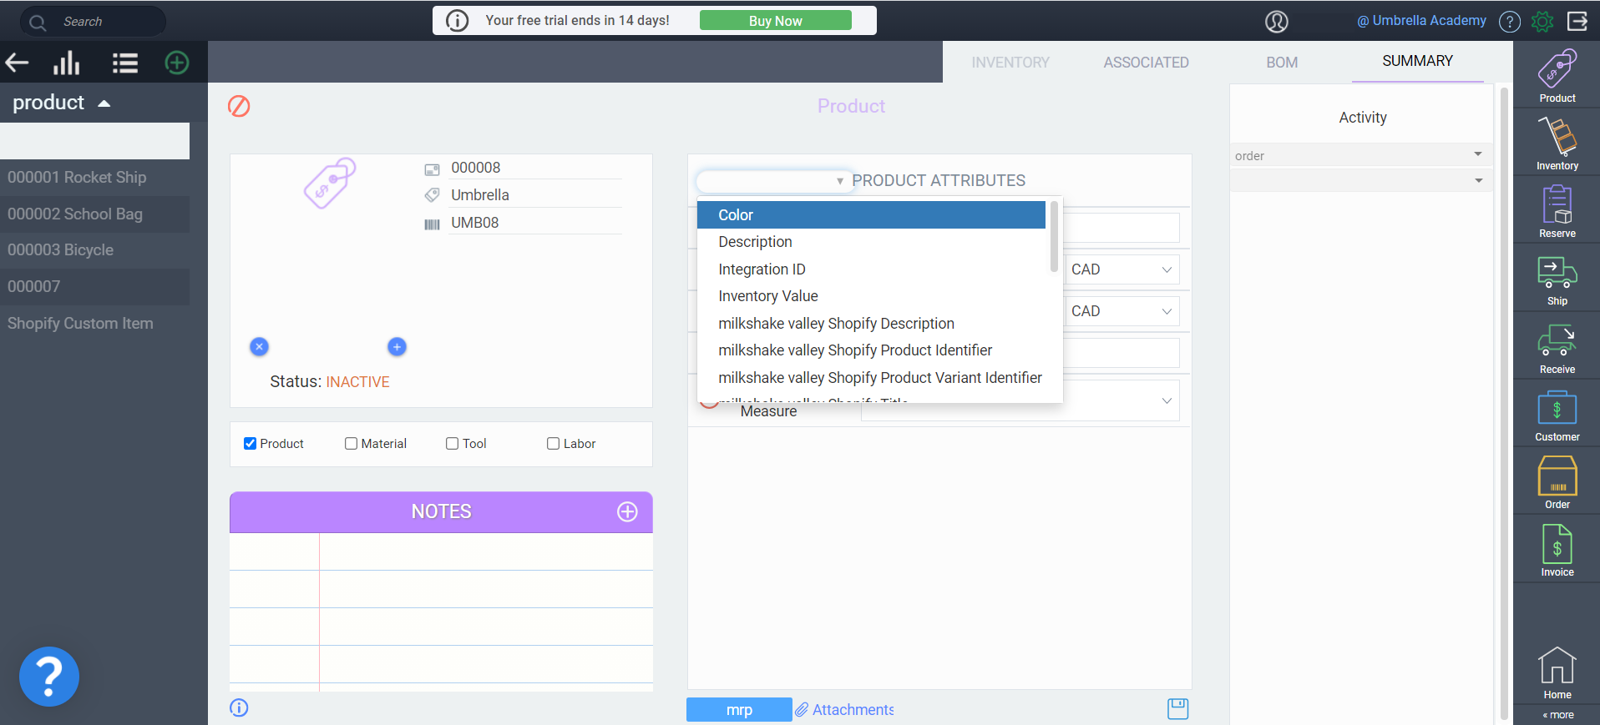This screenshot has width=1600, height=725.
Task: Open the Reserve module in sidebar
Action: [1557, 211]
